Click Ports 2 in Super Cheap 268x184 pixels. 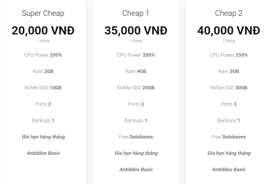[43, 104]
